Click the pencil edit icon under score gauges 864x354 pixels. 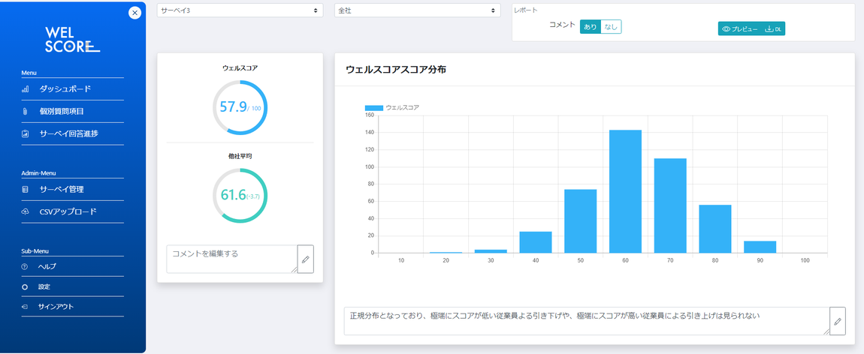click(x=305, y=259)
